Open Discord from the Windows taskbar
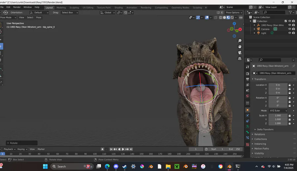297x171 pixels. (x=116, y=166)
